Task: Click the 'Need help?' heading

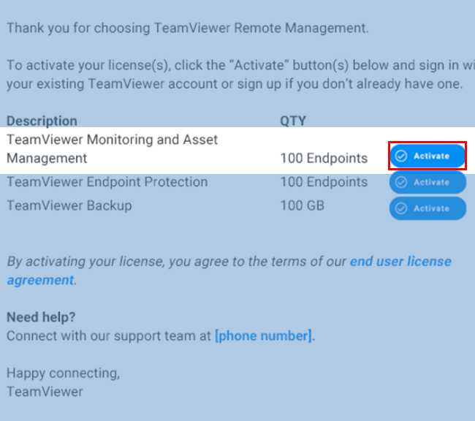Action: 41,317
